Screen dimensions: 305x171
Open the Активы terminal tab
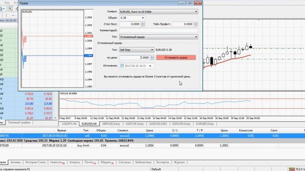coord(15,162)
